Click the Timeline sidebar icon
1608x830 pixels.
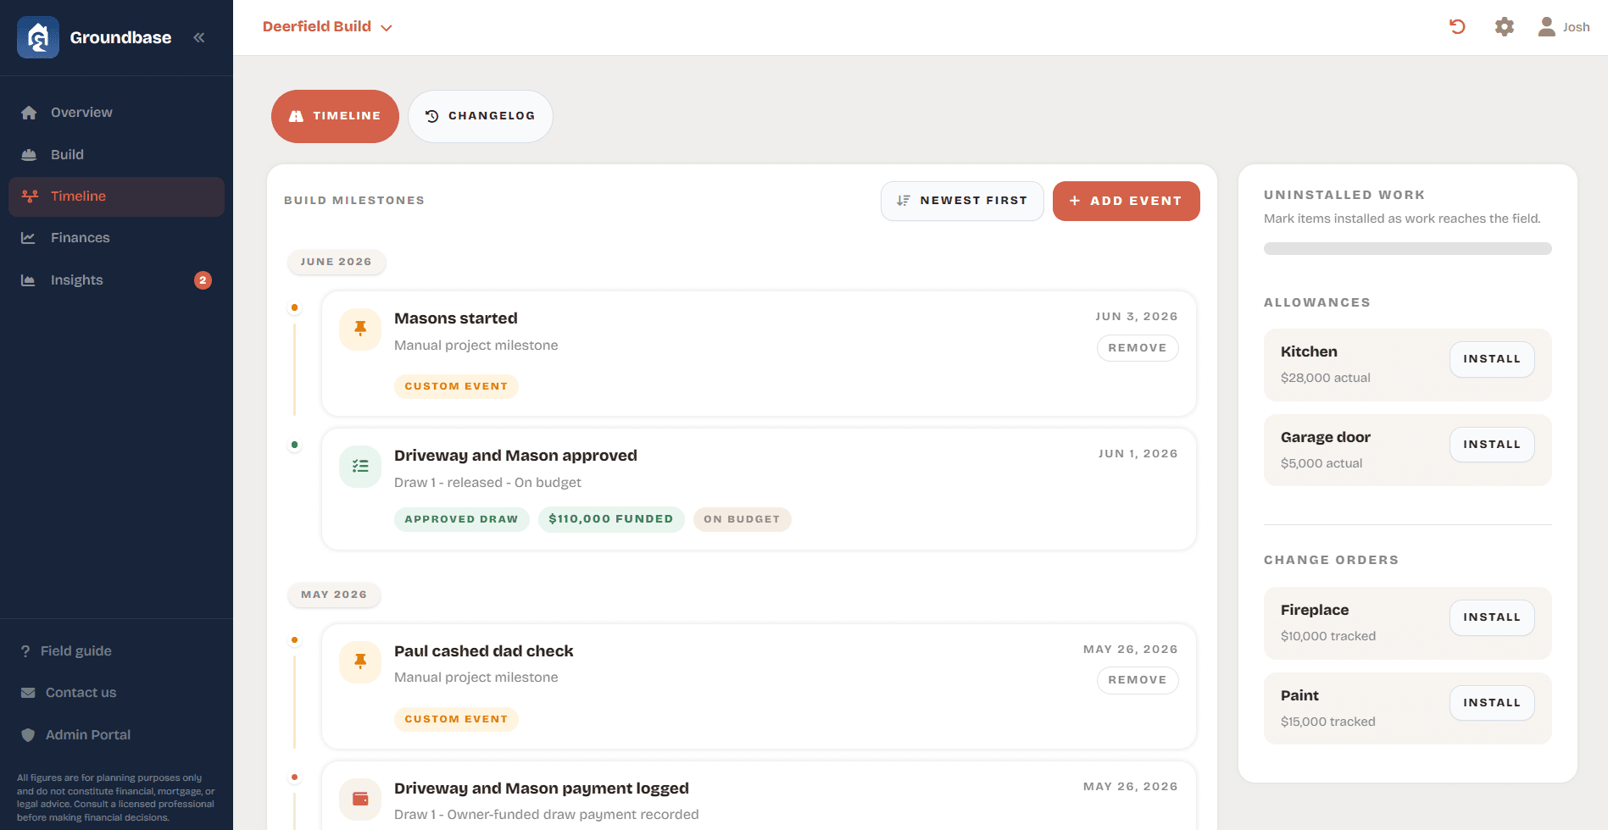[30, 196]
